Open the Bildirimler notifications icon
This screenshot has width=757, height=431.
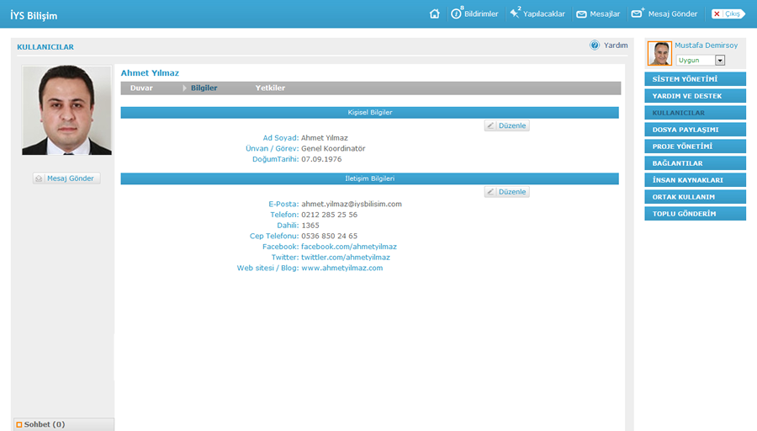(x=457, y=14)
